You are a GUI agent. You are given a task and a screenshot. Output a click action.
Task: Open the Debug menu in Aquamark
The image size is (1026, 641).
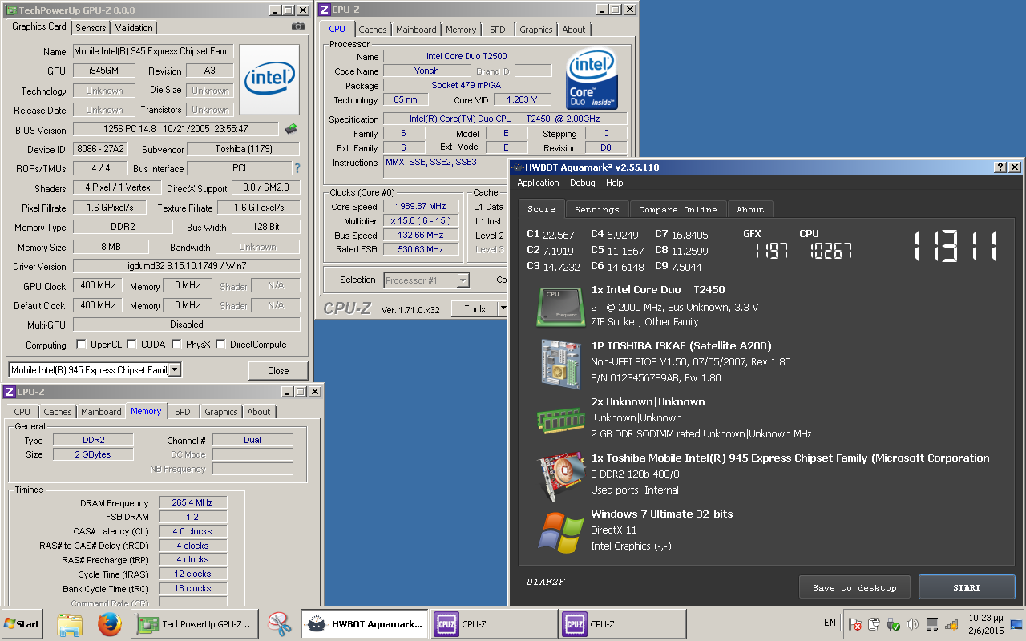click(583, 183)
